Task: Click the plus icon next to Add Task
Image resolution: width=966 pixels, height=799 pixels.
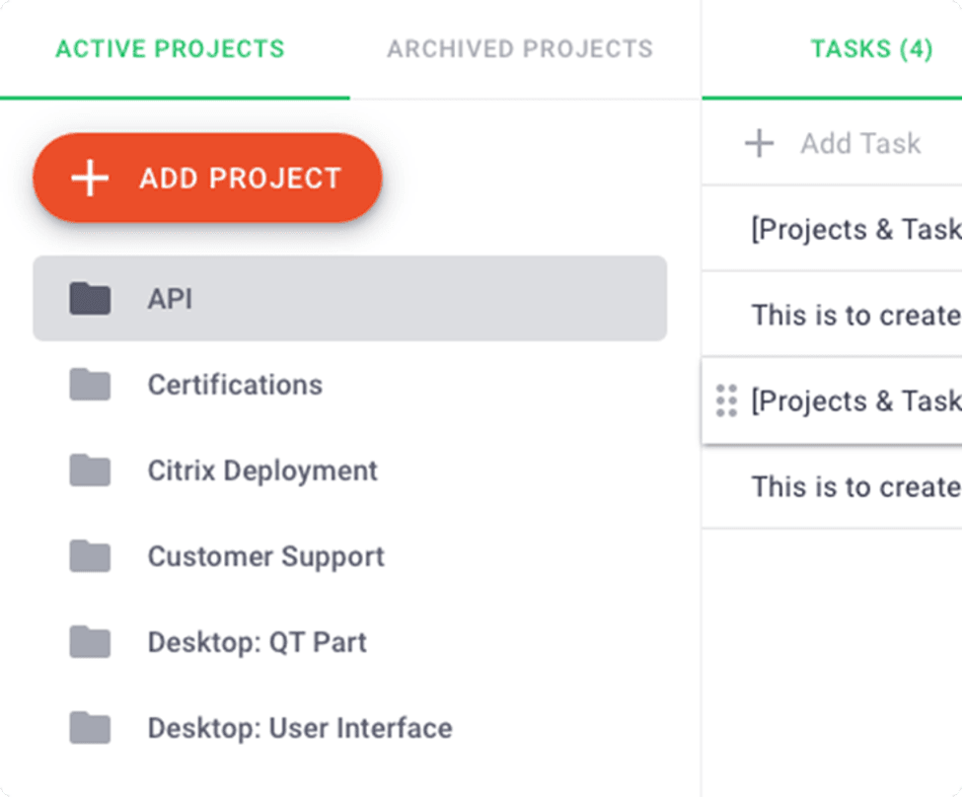Action: pyautogui.click(x=758, y=143)
